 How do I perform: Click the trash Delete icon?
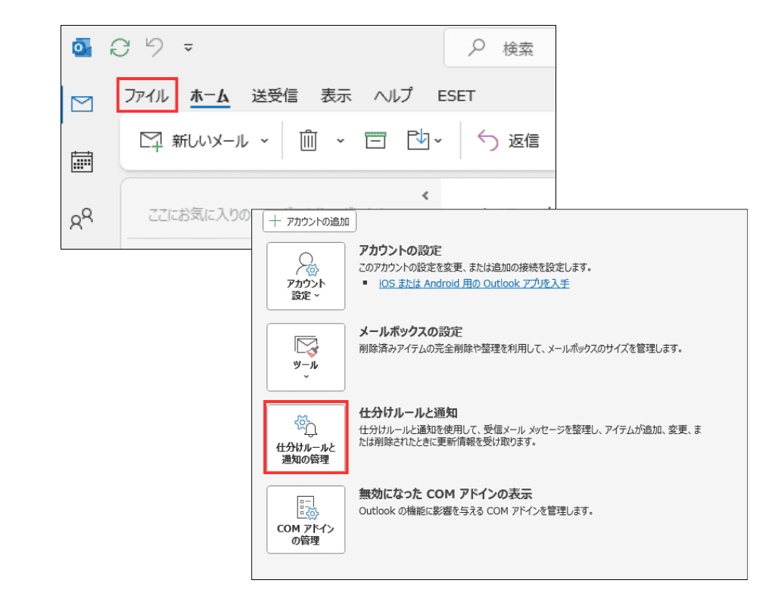click(307, 140)
